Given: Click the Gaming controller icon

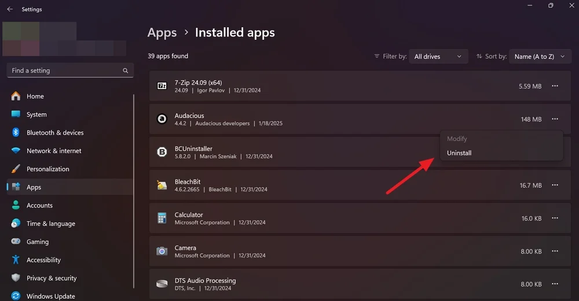Looking at the screenshot, I should coord(16,241).
